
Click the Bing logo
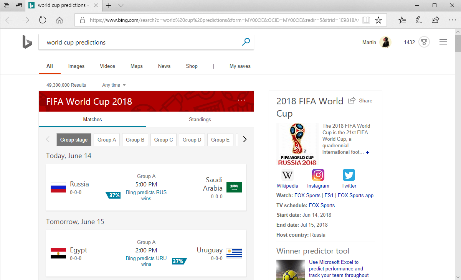click(27, 42)
